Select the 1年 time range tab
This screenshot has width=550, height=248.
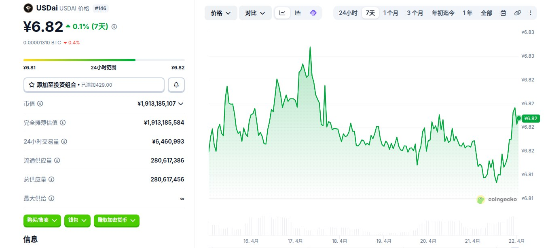(467, 13)
